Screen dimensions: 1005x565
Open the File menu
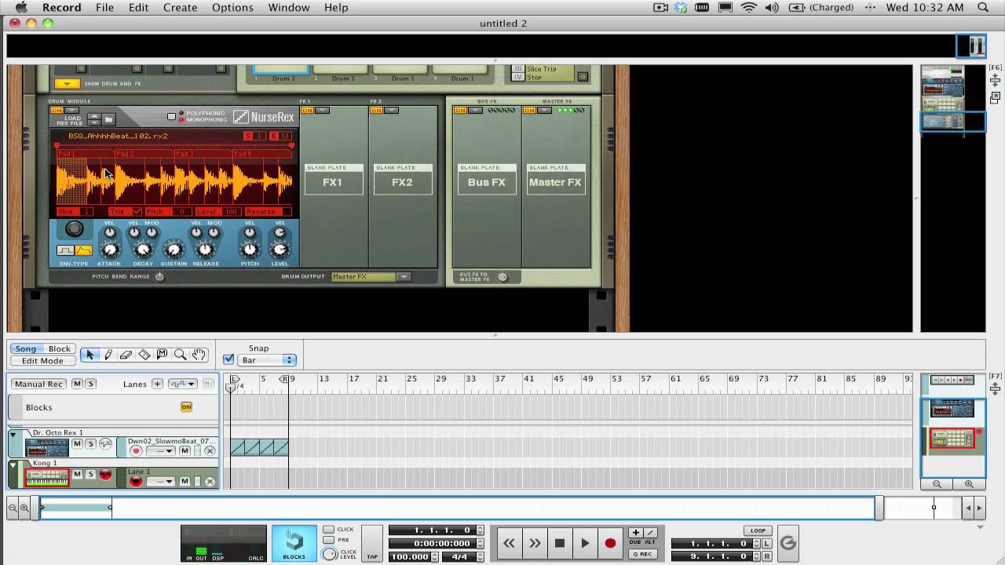(104, 8)
